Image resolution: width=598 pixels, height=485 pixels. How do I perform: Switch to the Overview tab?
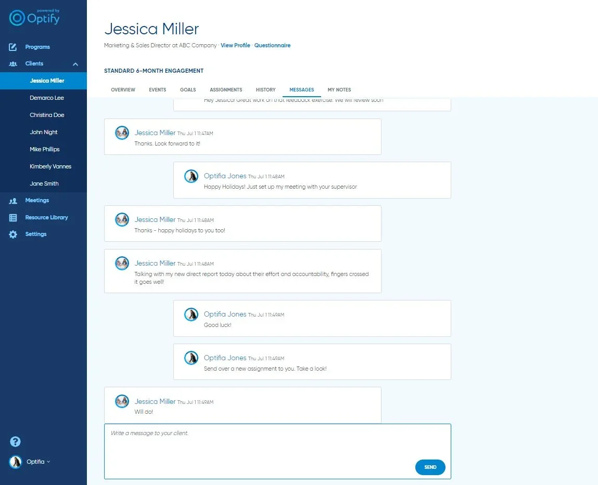[x=123, y=90]
